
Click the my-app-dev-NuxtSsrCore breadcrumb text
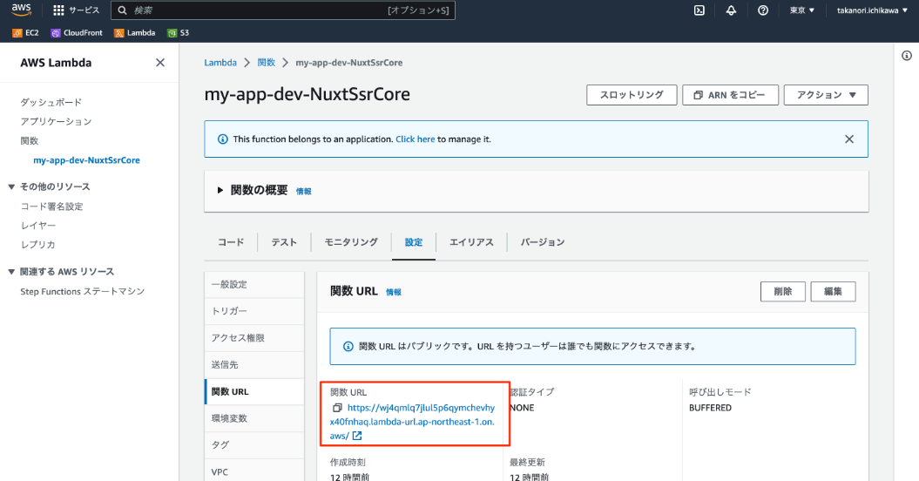click(349, 63)
